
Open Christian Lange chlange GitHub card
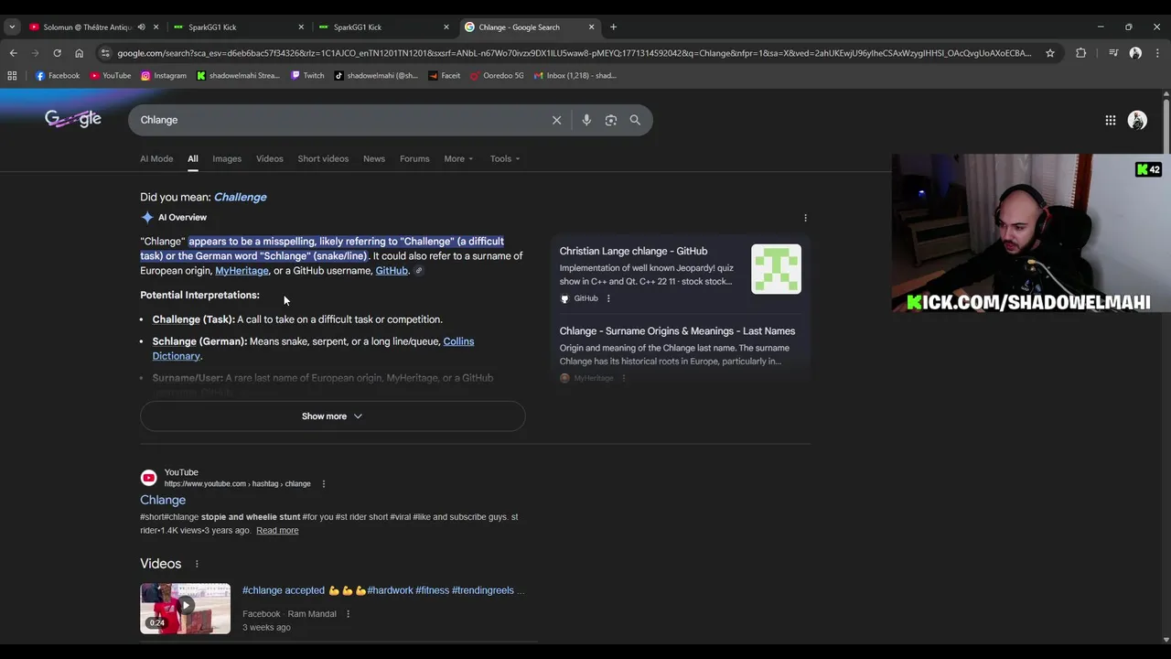point(633,251)
